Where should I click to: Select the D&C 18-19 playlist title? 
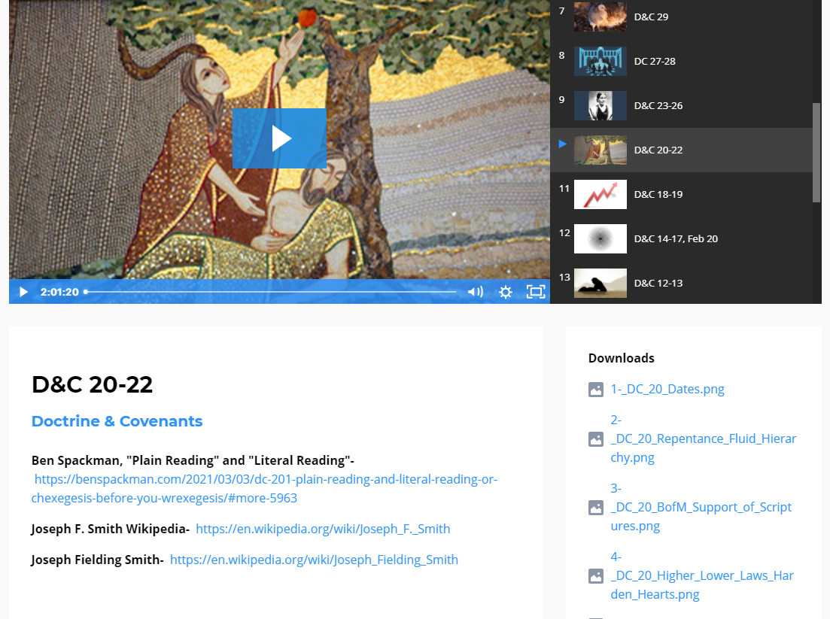[x=658, y=195]
